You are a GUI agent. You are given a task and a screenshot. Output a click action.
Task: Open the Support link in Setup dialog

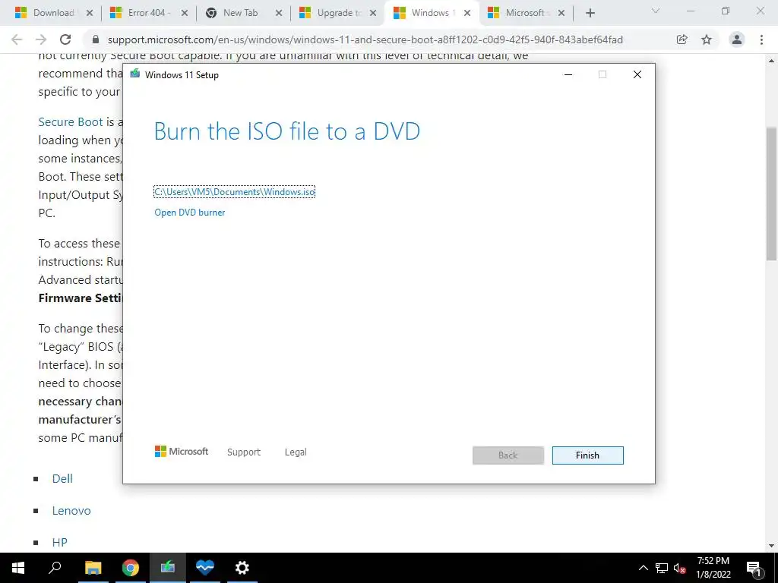(244, 452)
